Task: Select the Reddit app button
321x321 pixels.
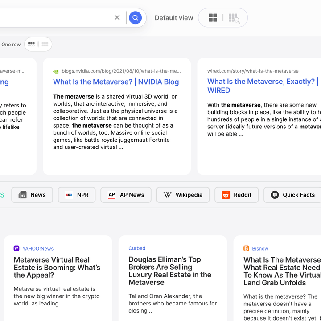Action: [236, 195]
